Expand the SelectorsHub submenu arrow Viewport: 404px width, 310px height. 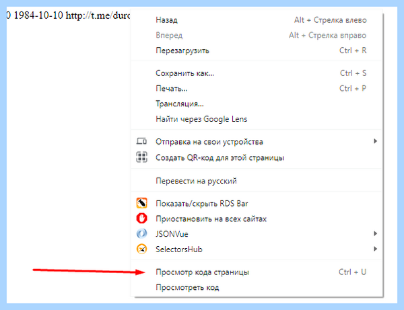coord(376,249)
